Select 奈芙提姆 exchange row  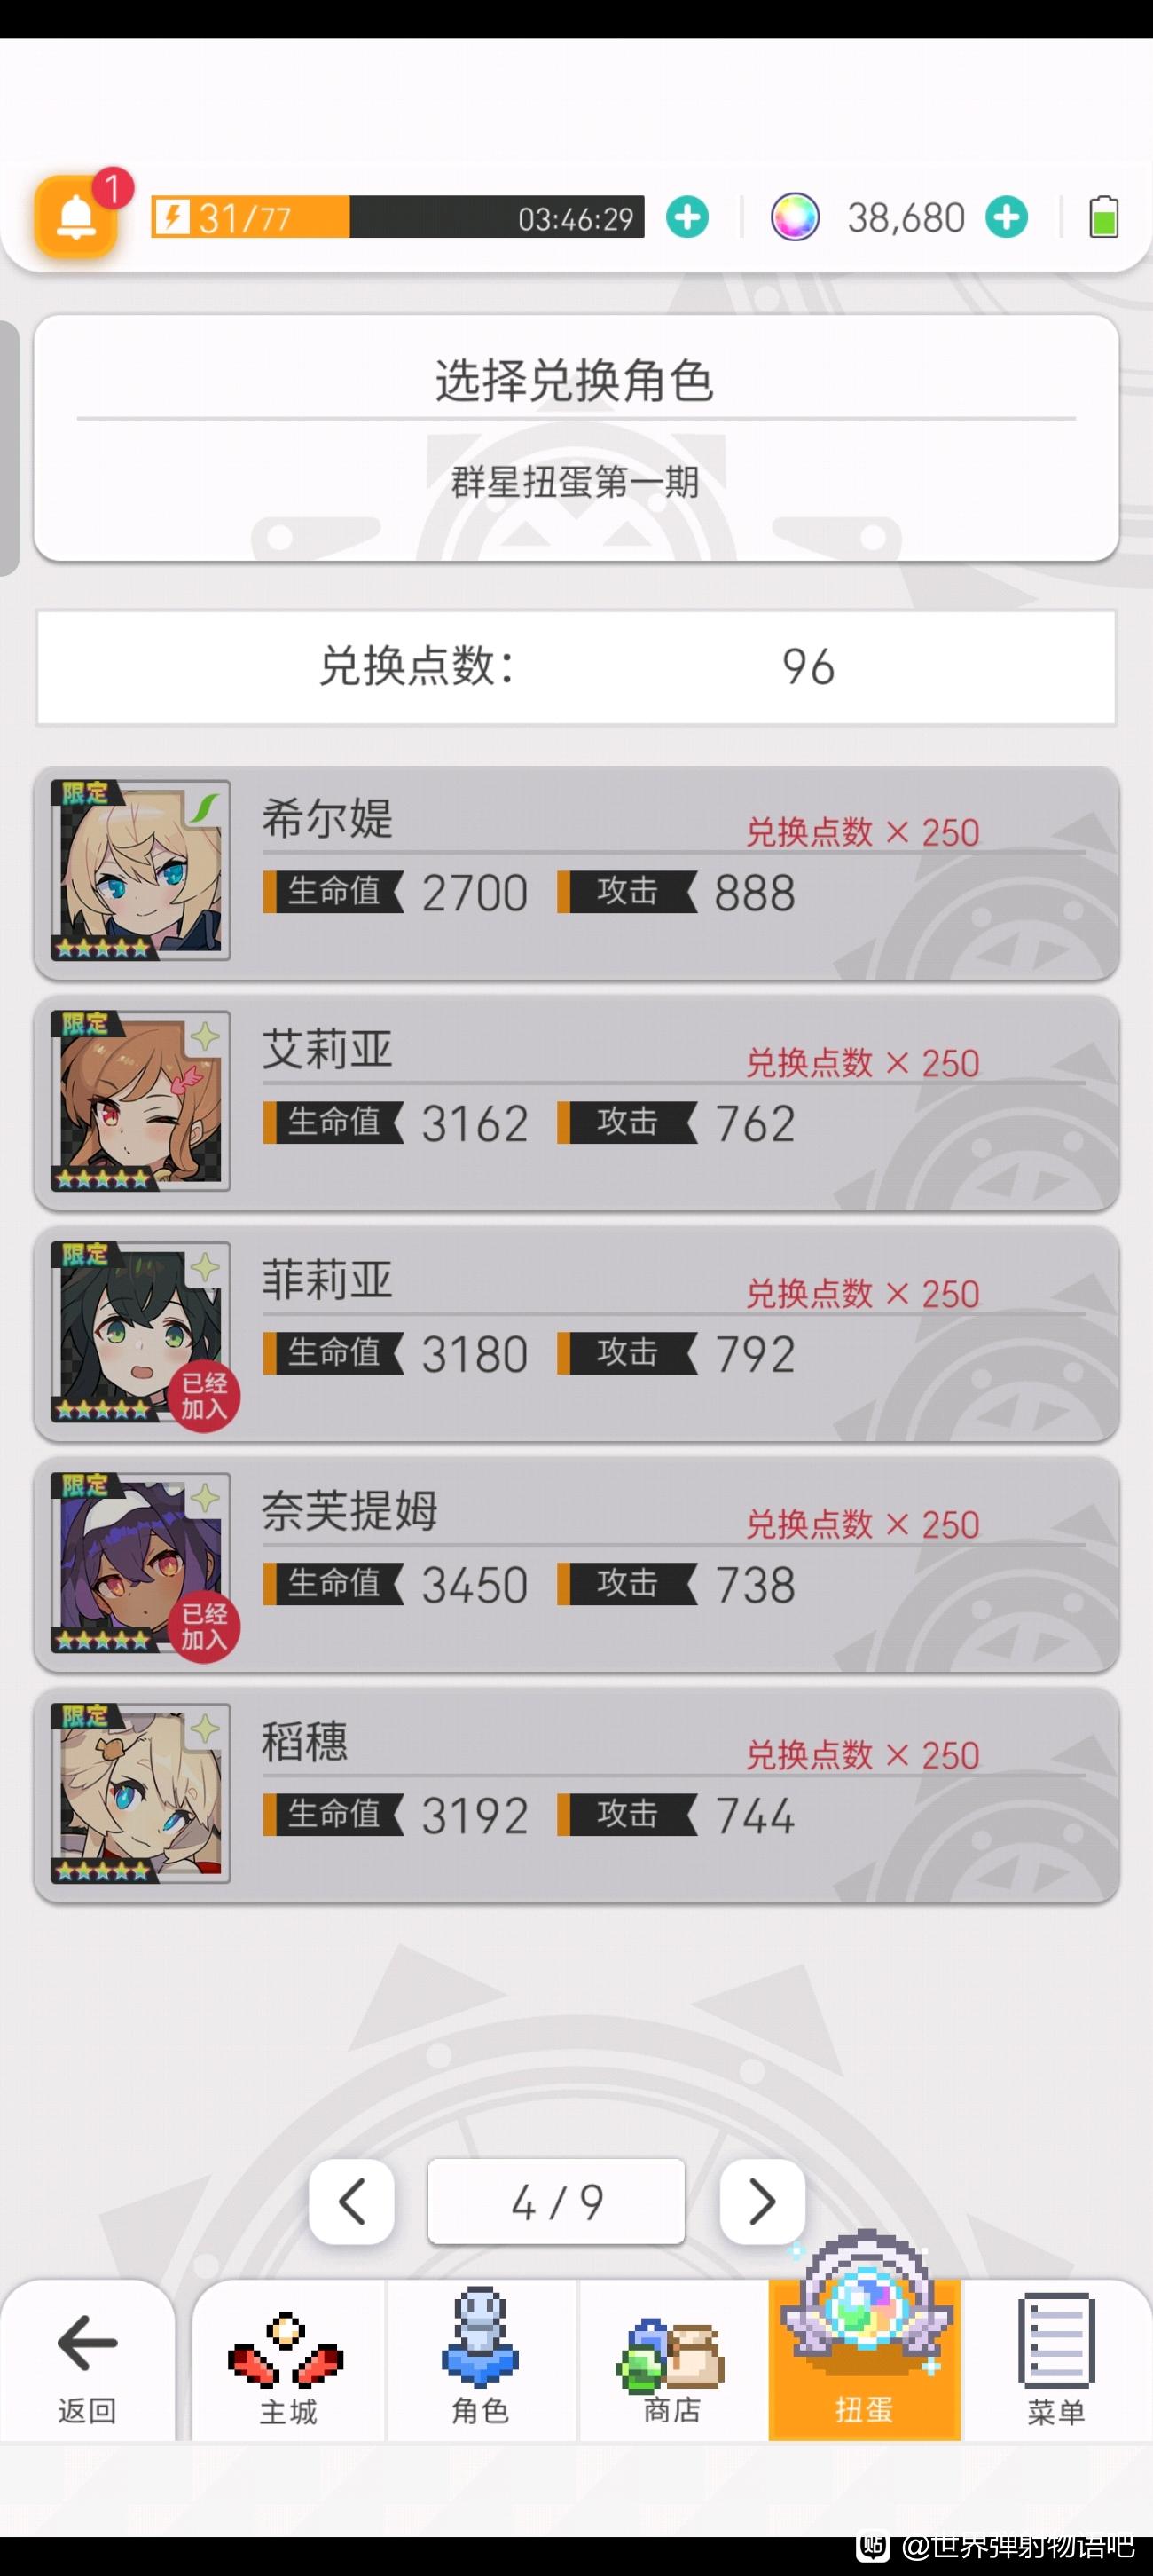(x=576, y=1564)
